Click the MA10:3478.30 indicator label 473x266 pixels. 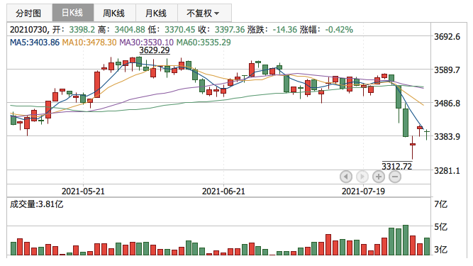(89, 43)
